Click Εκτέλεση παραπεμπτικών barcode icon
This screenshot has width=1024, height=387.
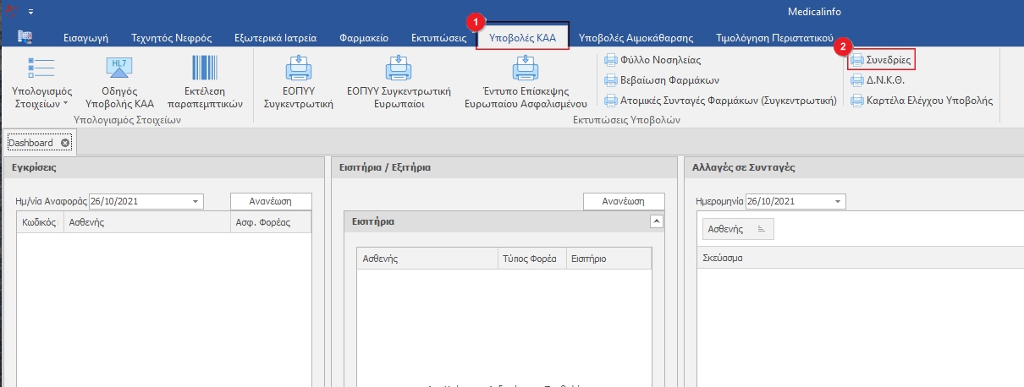coord(205,69)
